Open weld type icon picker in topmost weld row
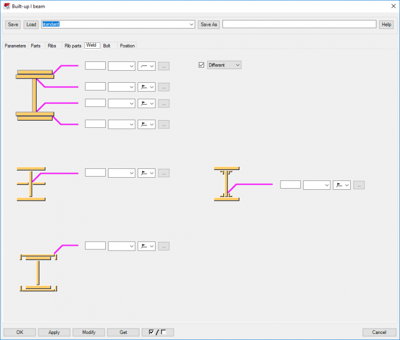 pos(146,66)
